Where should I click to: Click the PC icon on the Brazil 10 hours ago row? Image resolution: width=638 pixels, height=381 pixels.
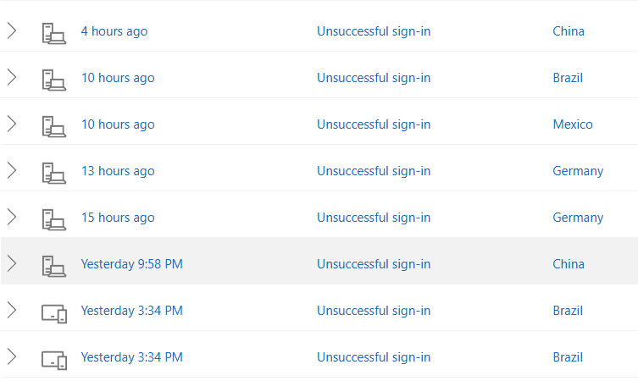click(53, 79)
